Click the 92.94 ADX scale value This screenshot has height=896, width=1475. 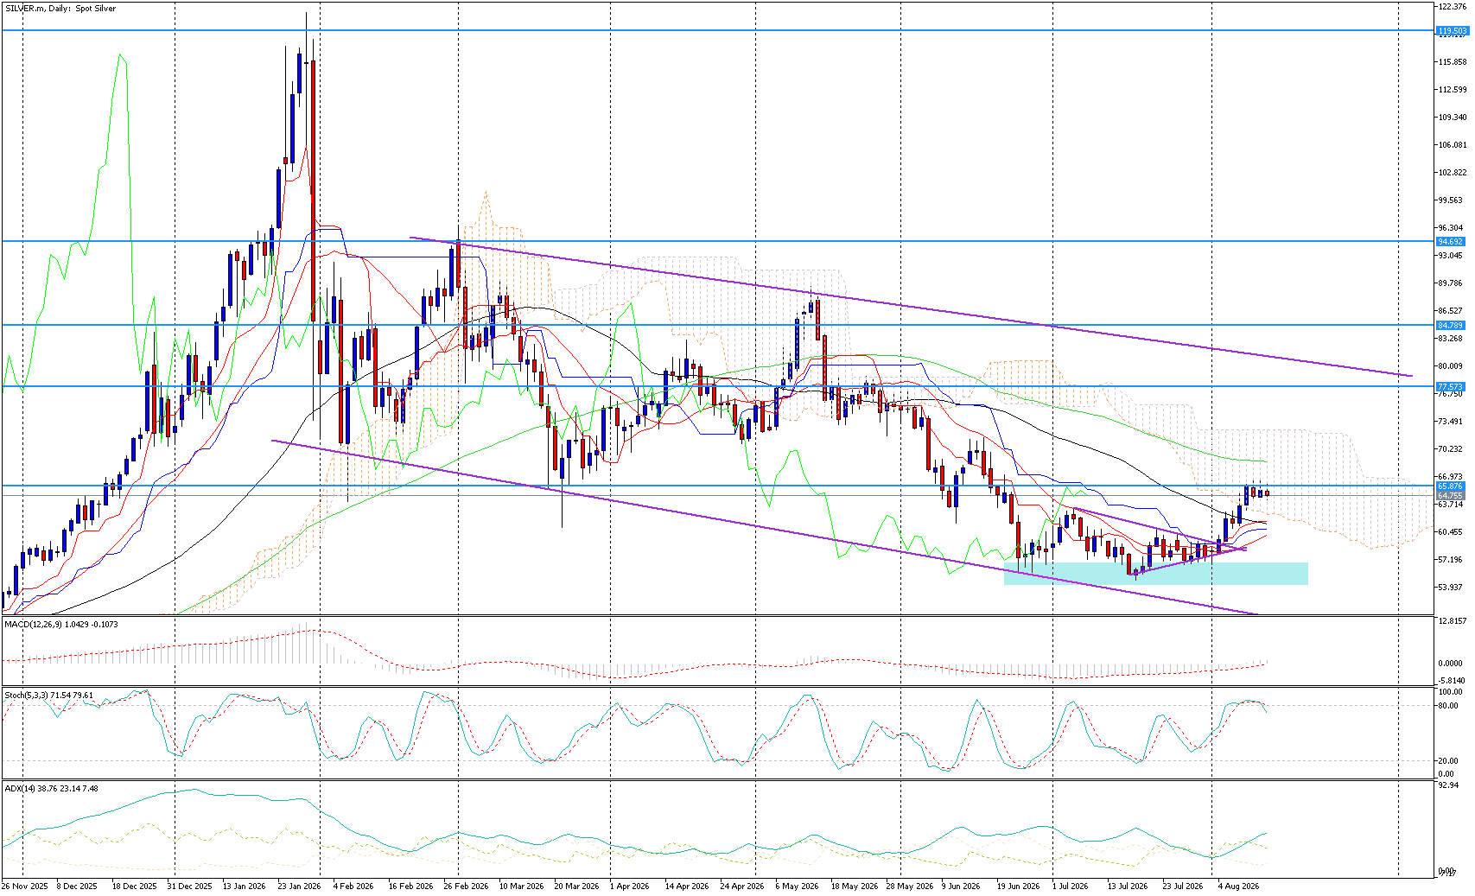coord(1448,785)
